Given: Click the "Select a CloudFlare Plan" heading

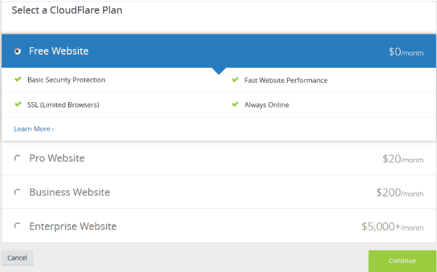Looking at the screenshot, I should (x=67, y=10).
